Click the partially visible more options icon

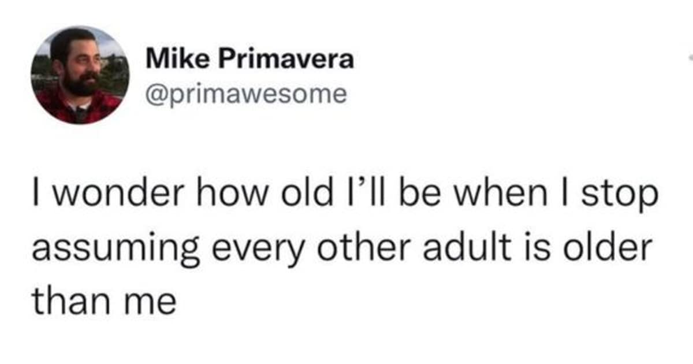pos(690,58)
